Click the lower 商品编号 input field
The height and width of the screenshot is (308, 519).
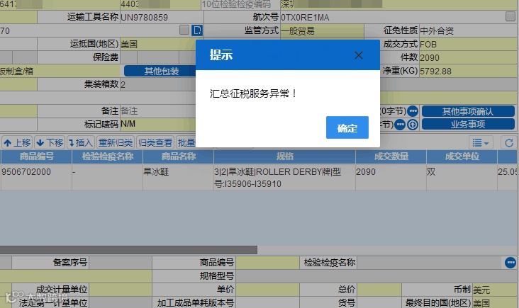point(267,263)
